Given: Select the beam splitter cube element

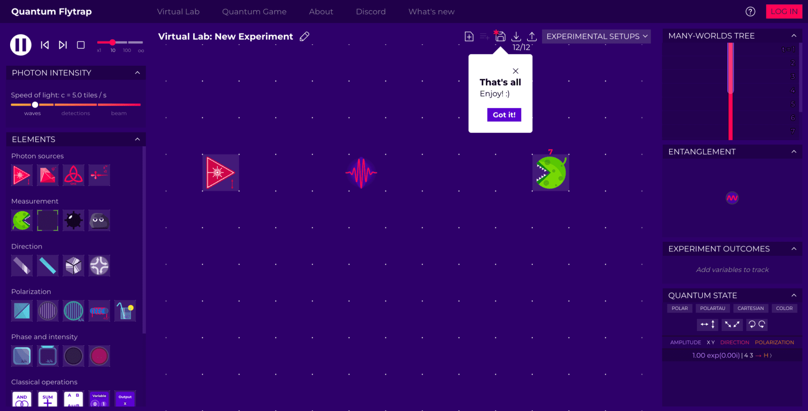Looking at the screenshot, I should click(x=73, y=266).
